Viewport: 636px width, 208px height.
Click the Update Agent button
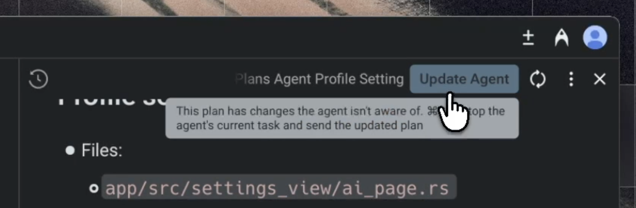point(464,79)
